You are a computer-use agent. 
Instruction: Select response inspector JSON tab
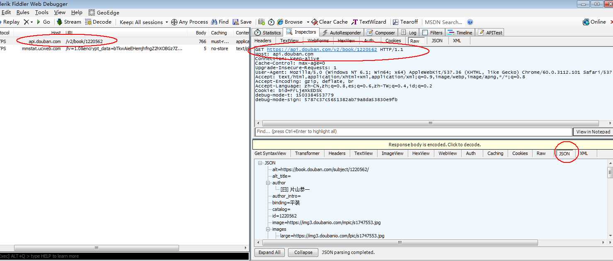pos(565,154)
